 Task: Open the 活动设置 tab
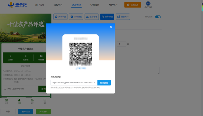tap(60, 17)
